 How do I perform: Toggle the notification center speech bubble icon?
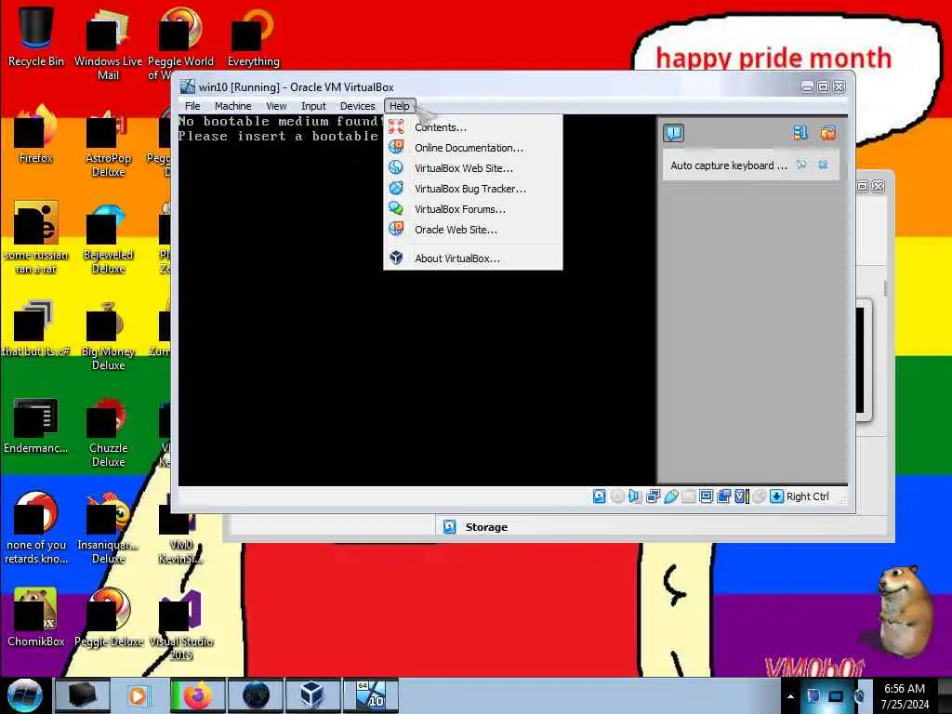tap(673, 133)
